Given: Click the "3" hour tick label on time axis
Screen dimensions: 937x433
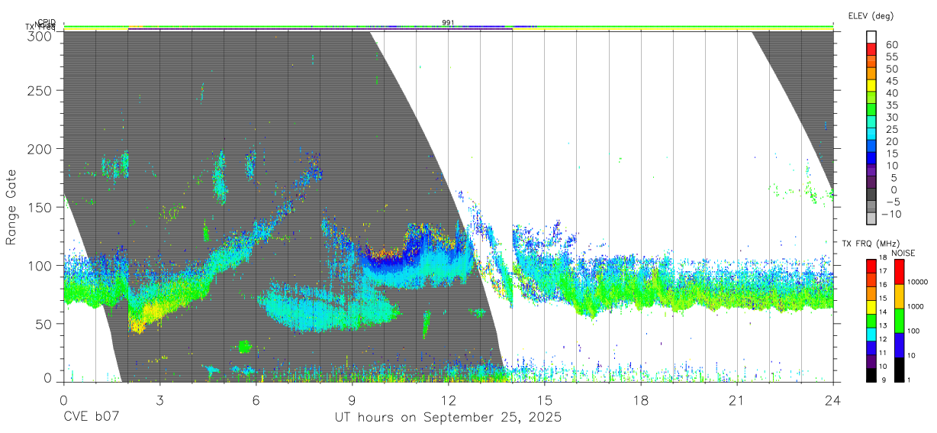Looking at the screenshot, I should 159,401.
